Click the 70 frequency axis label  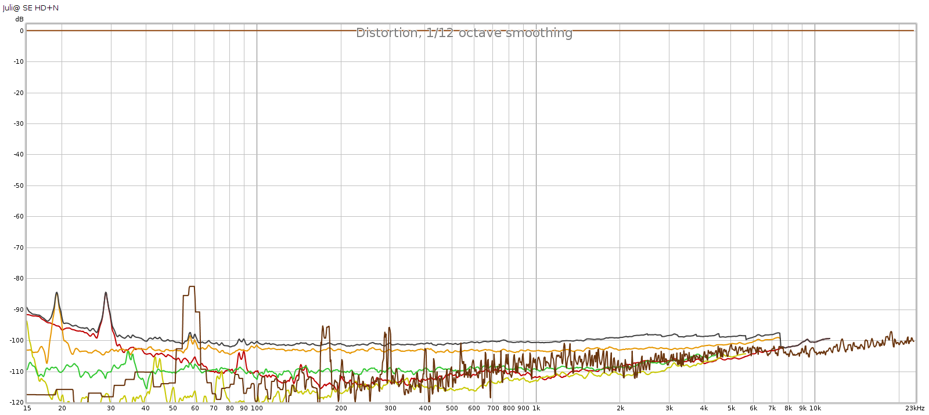coord(214,408)
